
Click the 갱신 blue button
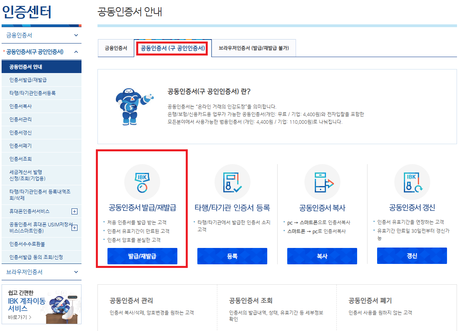point(412,256)
